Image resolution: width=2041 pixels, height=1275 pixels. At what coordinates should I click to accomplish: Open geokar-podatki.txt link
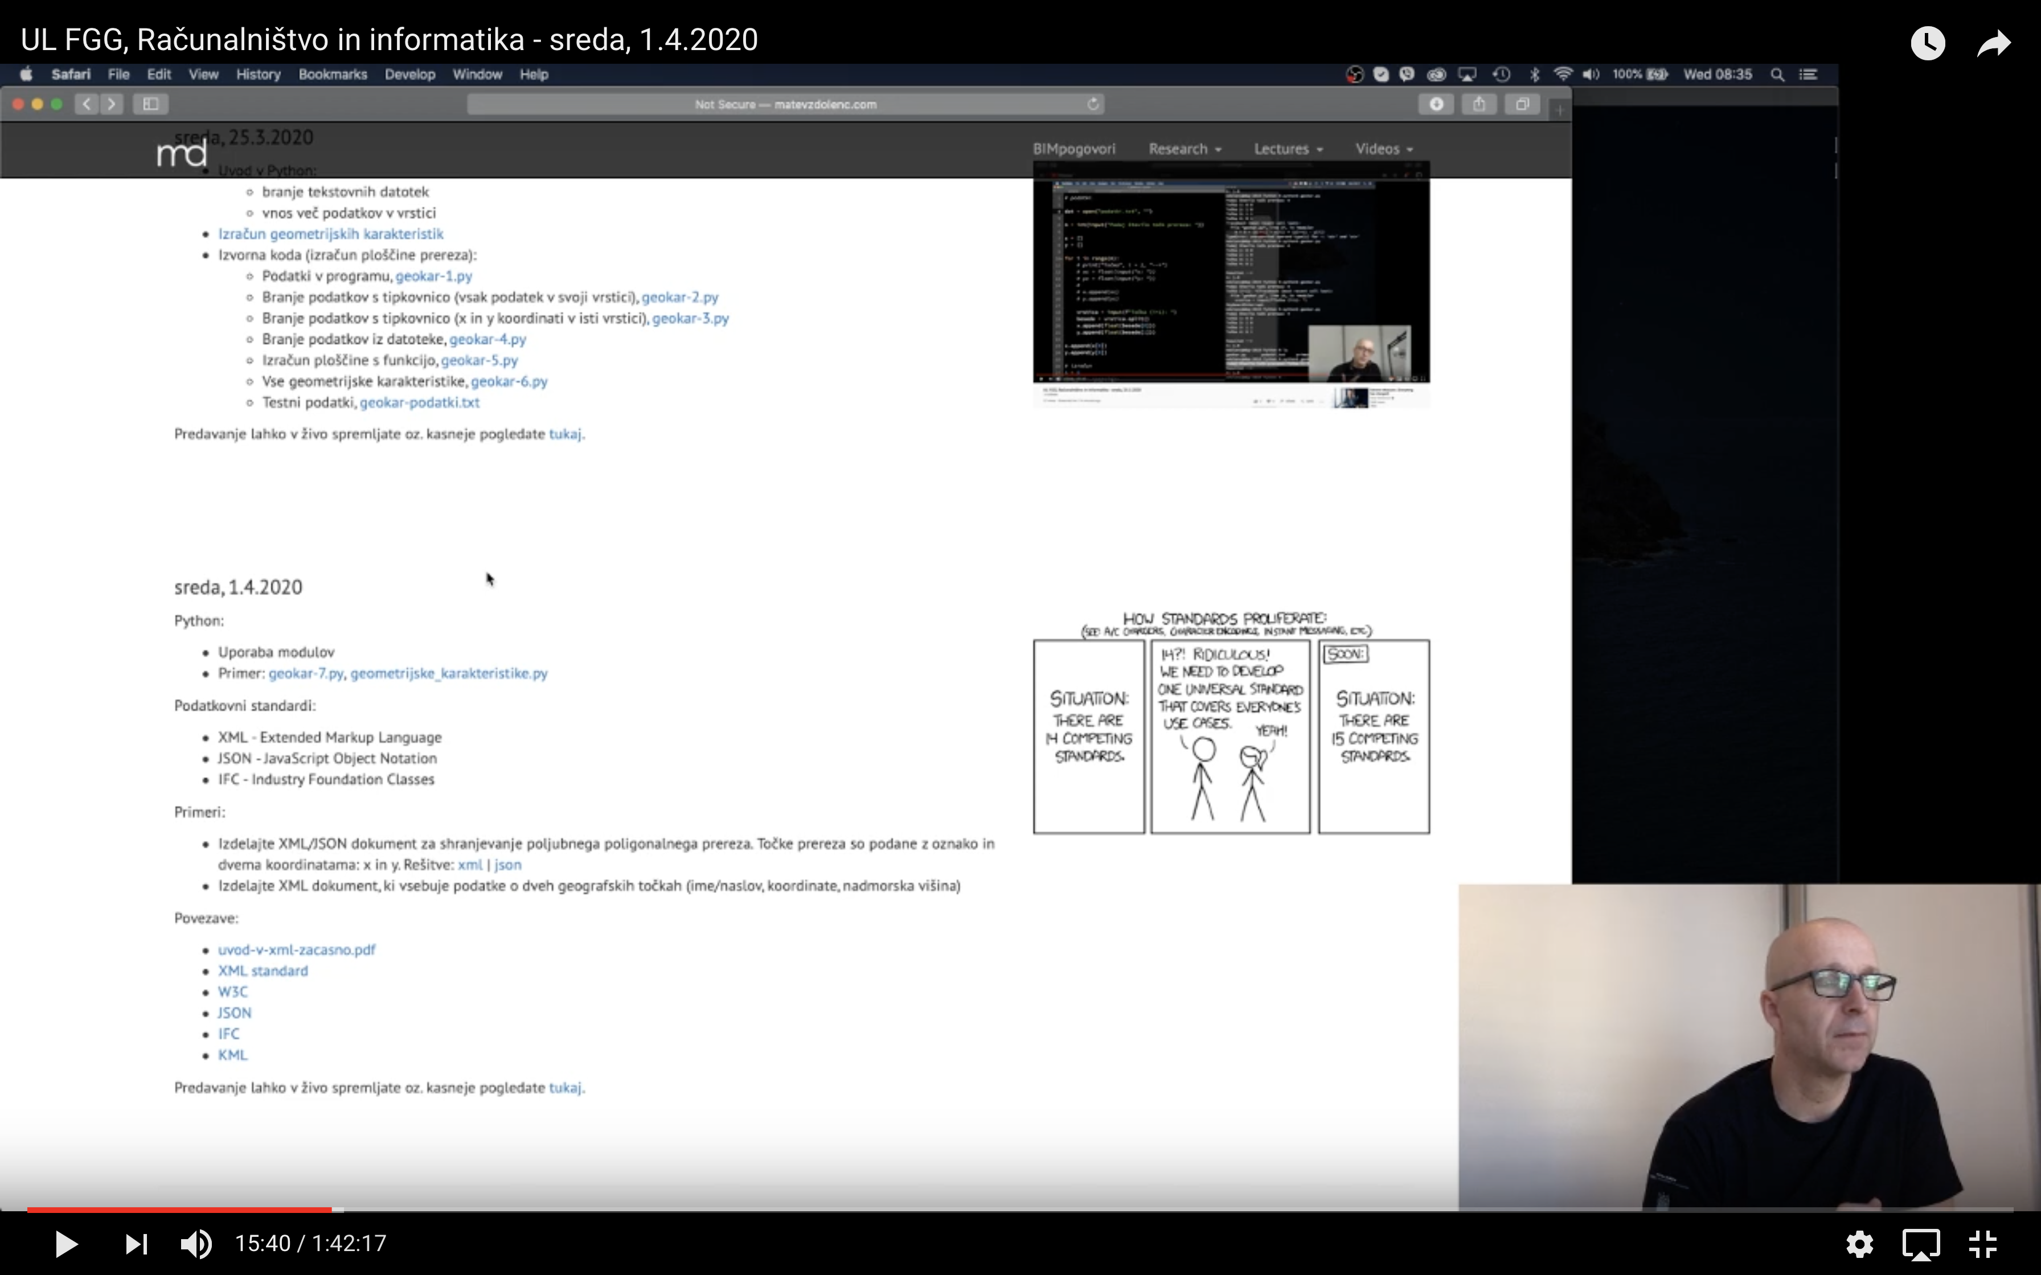(419, 402)
